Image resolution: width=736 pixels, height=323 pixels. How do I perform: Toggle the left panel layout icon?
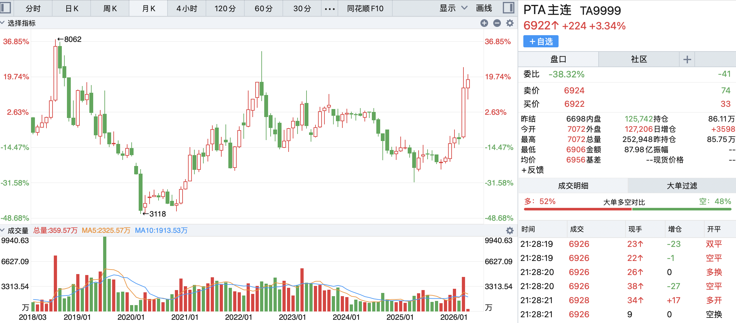click(x=5, y=8)
